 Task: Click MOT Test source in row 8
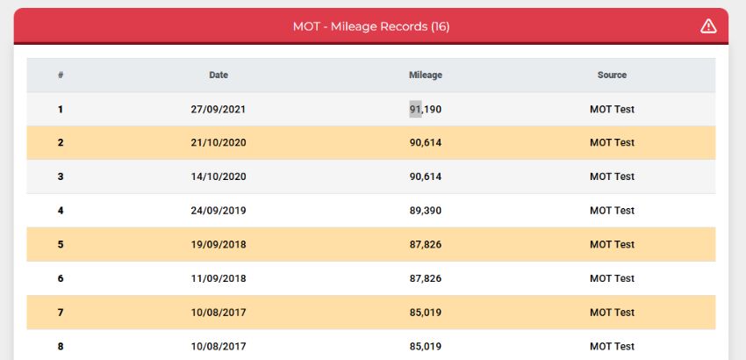612,346
